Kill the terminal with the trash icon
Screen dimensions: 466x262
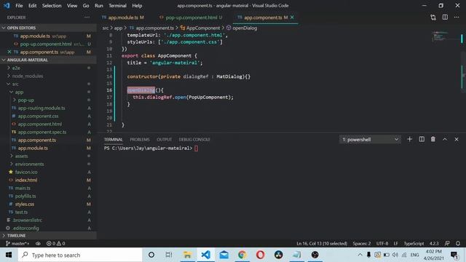433,139
